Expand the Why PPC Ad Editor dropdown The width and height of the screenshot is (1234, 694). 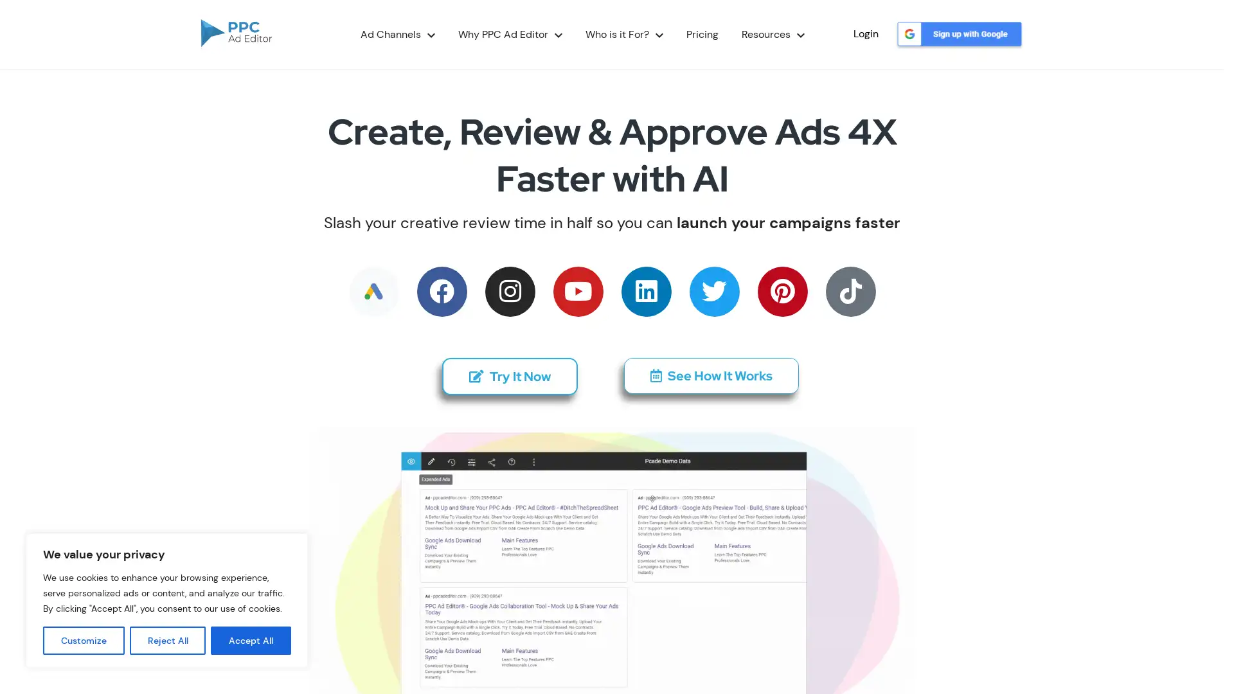coord(510,35)
